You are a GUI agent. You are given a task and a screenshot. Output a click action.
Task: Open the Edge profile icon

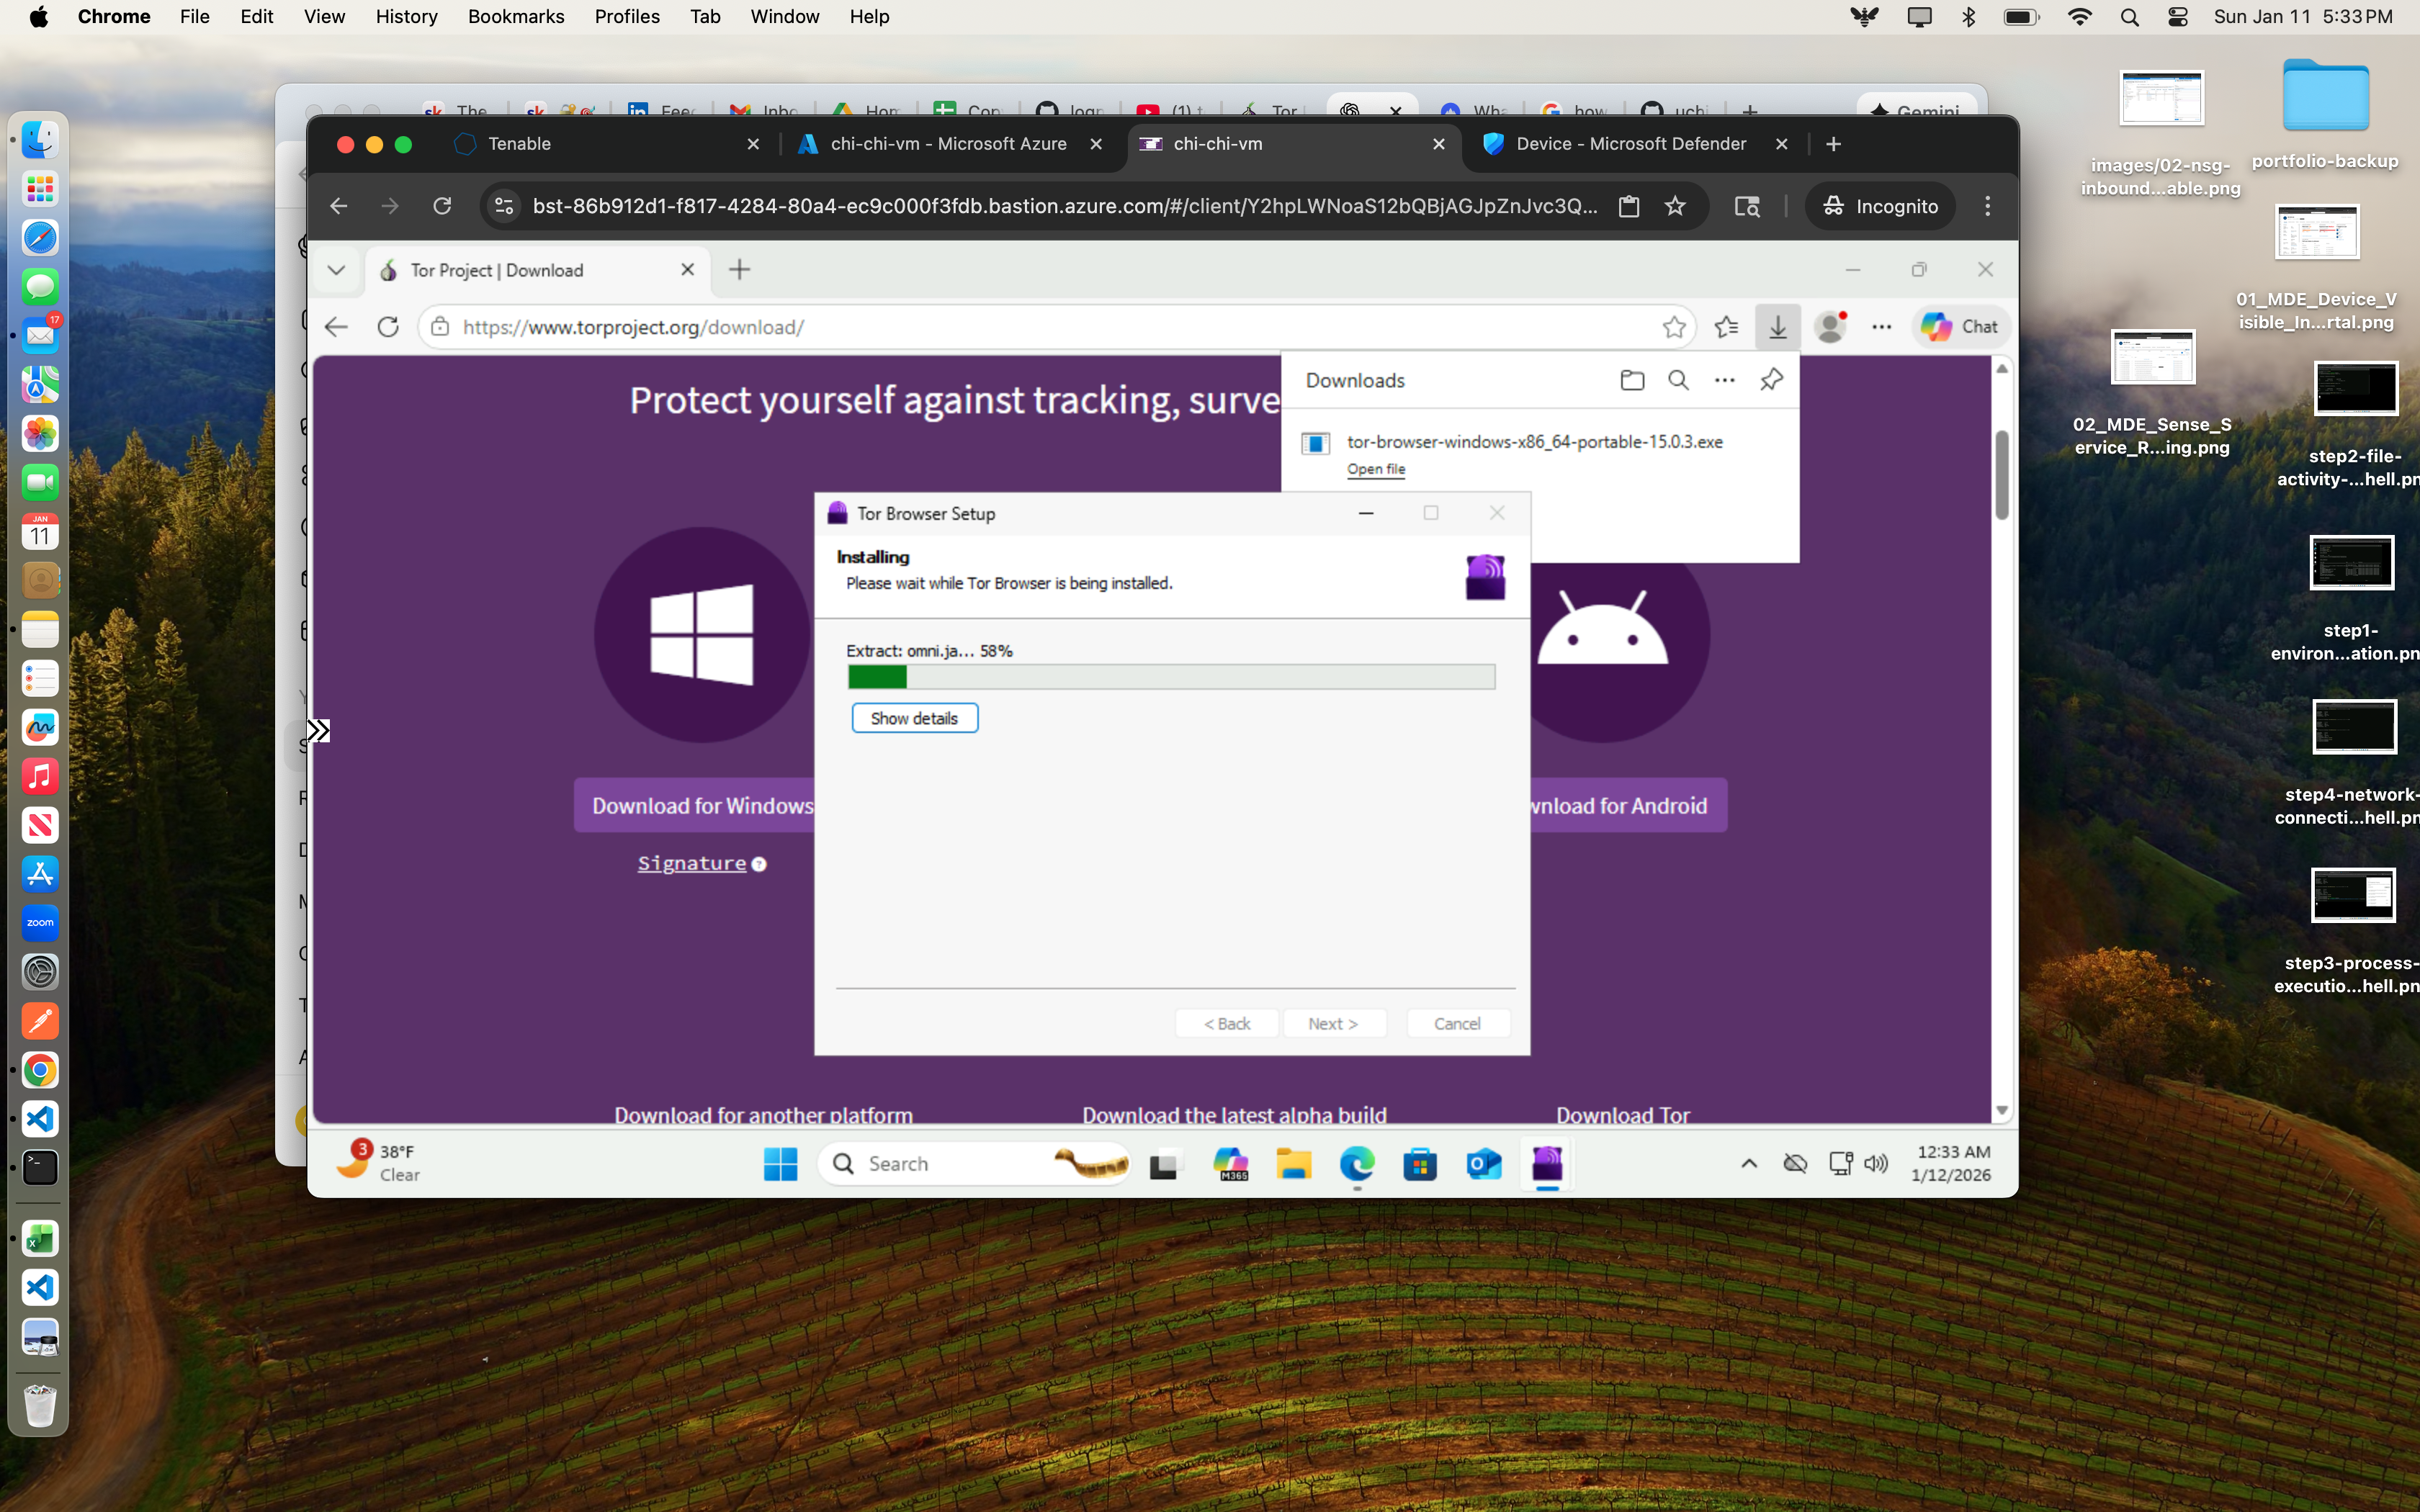pos(1830,327)
